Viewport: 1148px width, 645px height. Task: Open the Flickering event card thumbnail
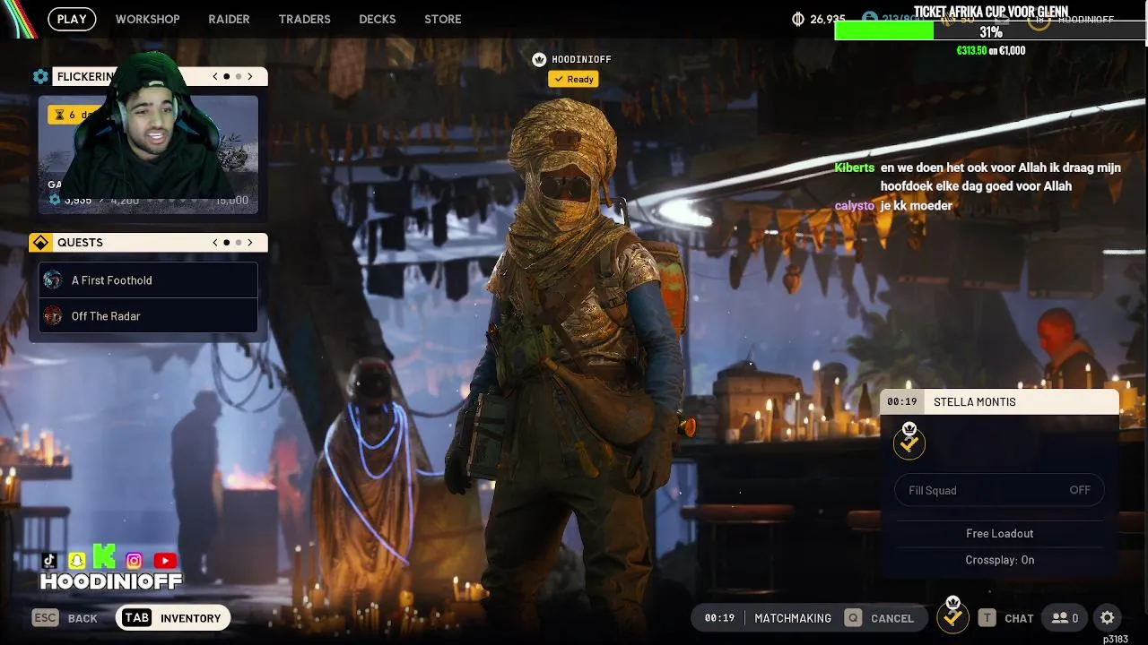(x=148, y=154)
